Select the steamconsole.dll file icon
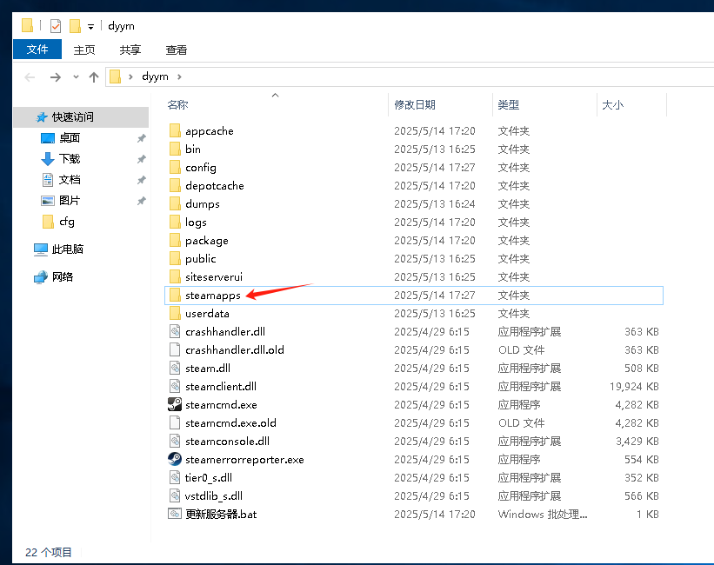Screen dimensions: 714x565 pos(175,441)
